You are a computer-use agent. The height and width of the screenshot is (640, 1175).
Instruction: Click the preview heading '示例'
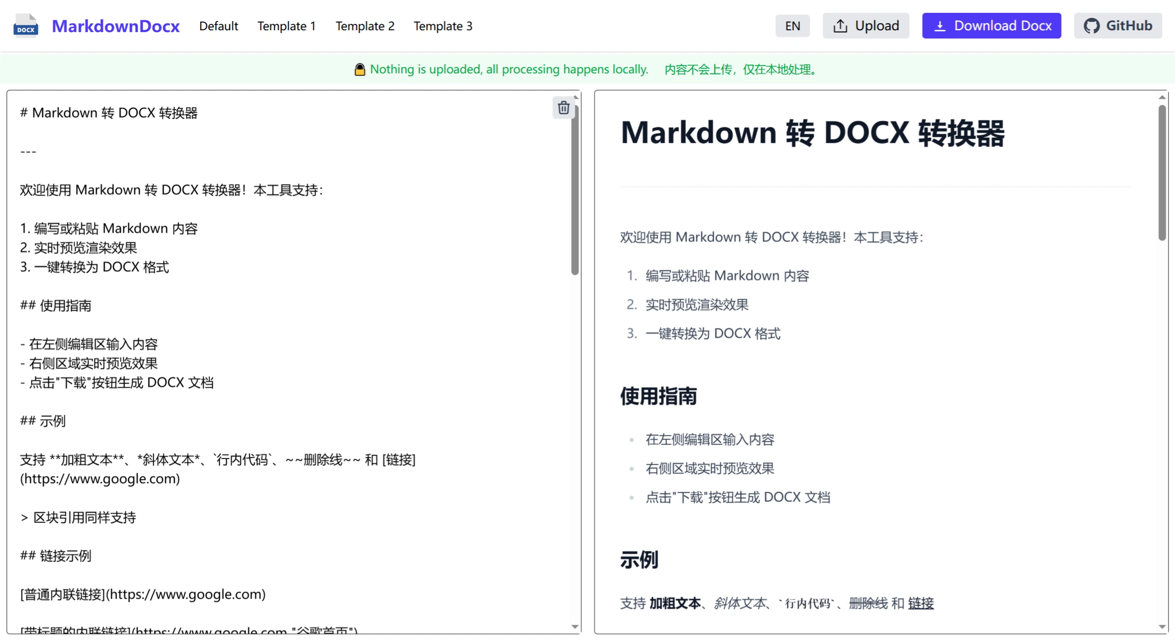click(639, 560)
